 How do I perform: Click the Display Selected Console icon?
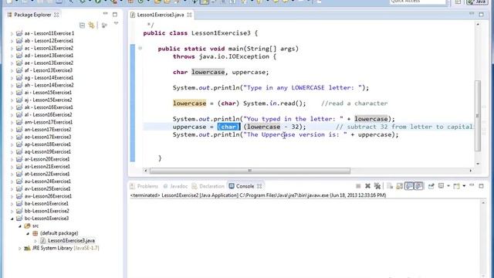pos(441,186)
